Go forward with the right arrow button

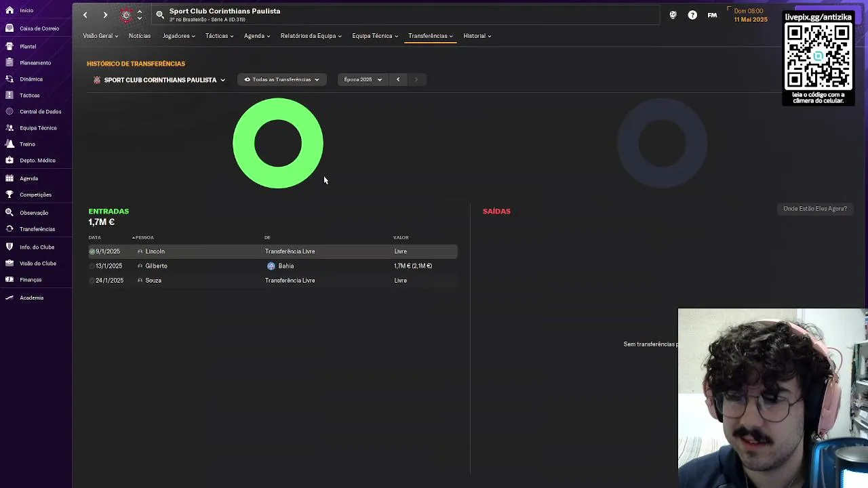[x=105, y=15]
